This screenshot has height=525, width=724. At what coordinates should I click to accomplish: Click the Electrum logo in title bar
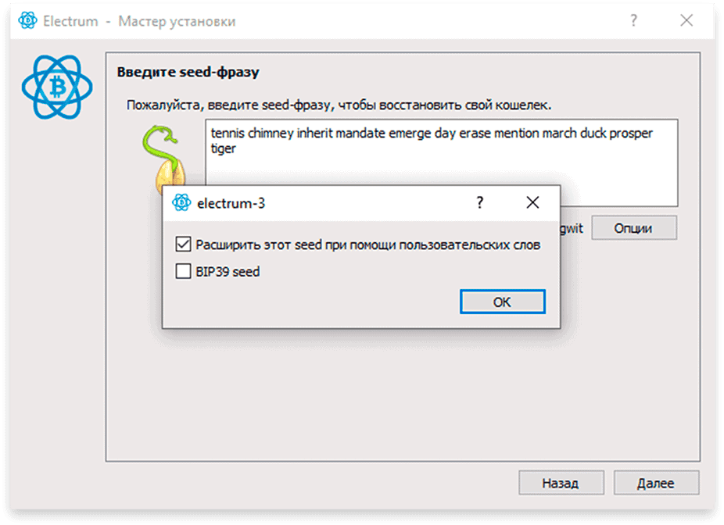(x=27, y=21)
